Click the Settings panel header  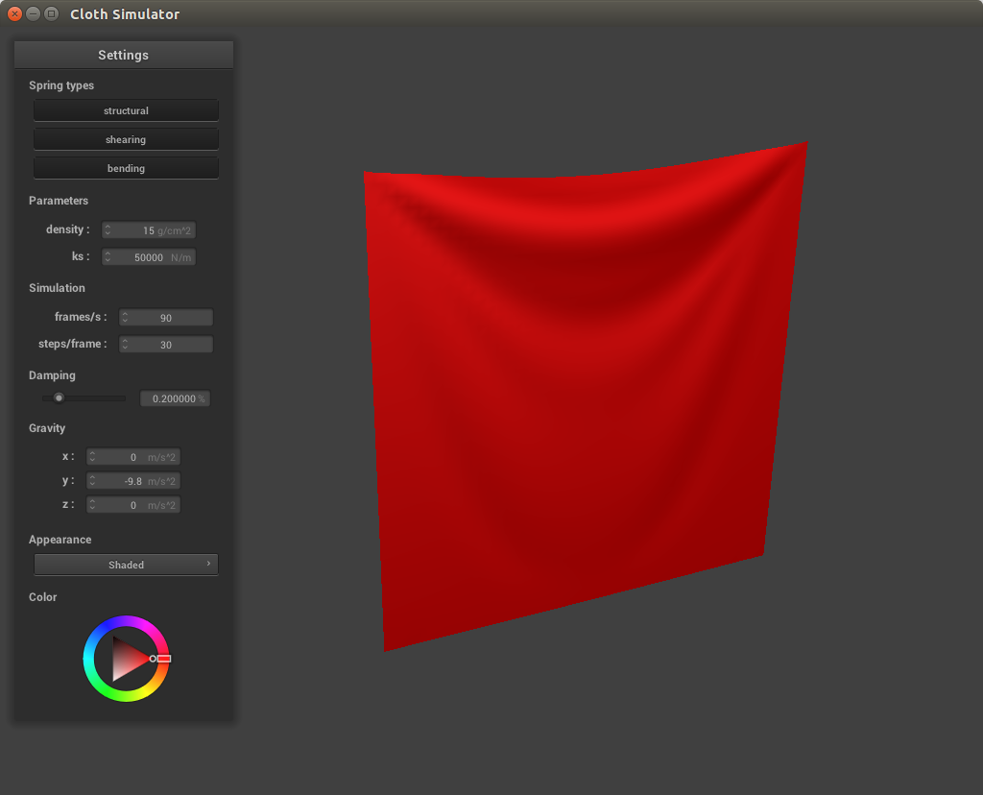(123, 54)
